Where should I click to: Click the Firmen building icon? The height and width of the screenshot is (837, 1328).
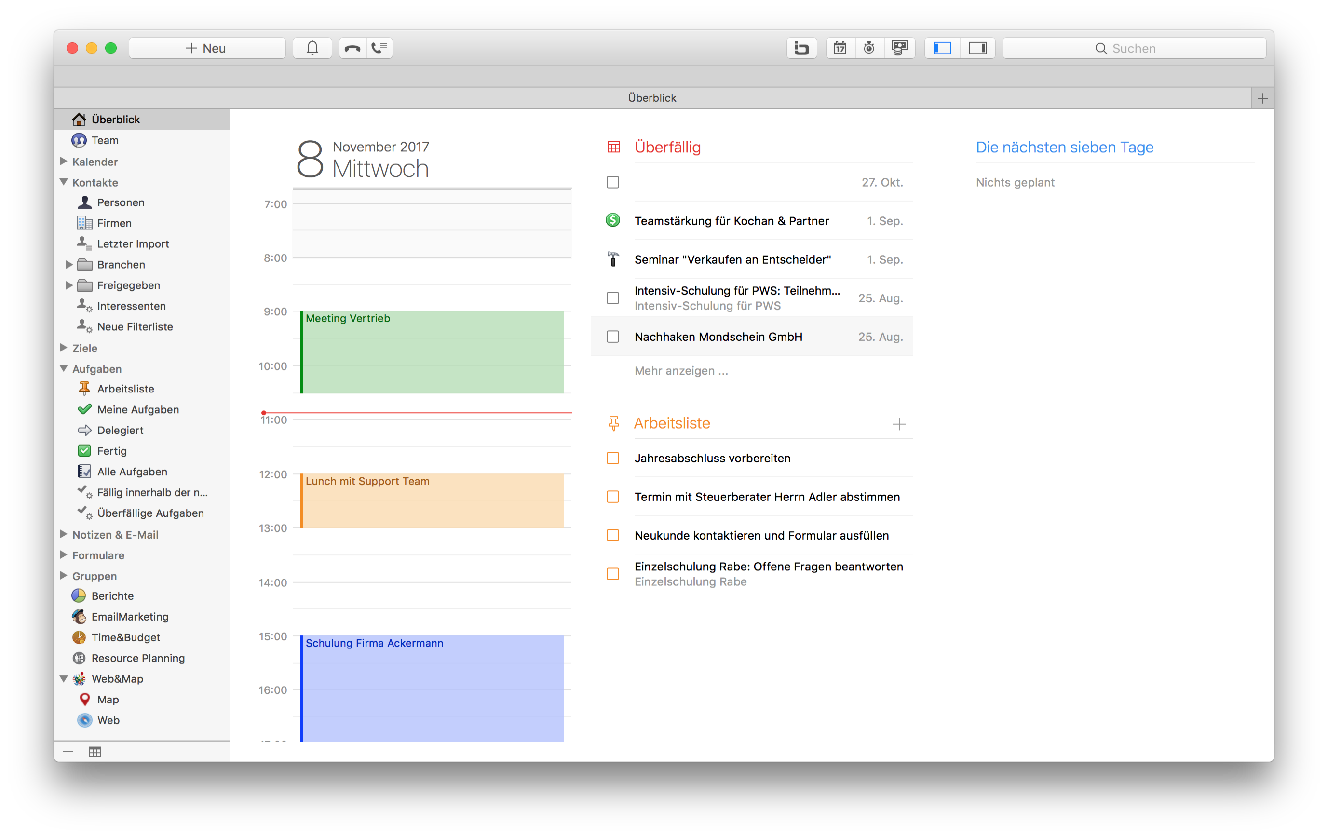(84, 223)
